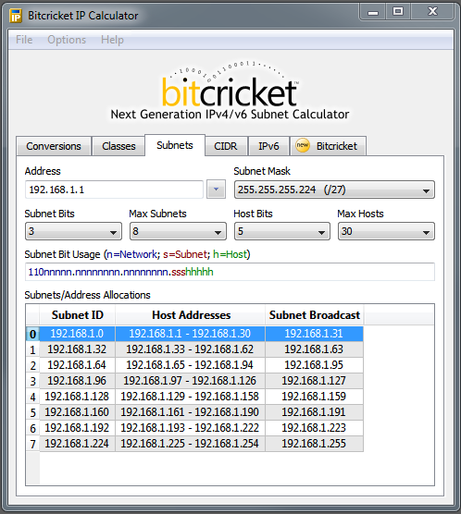Click host range 192.168.1.97 - 192.168.1.126

190,381
